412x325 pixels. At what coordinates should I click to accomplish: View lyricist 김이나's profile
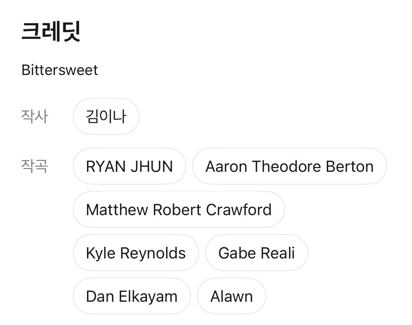[106, 116]
